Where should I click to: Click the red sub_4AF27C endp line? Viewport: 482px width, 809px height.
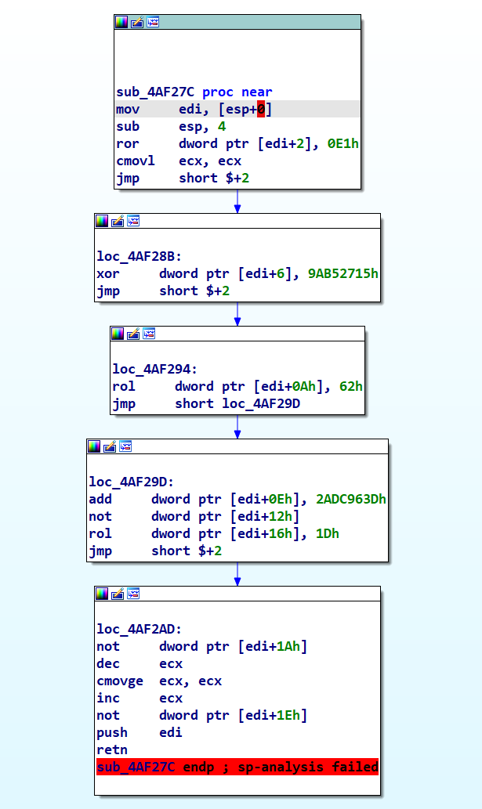(237, 767)
